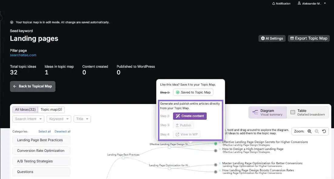Screen dimensions: 334x179
Task: Click the Zoom in magnifier icon
Action: 309,131
